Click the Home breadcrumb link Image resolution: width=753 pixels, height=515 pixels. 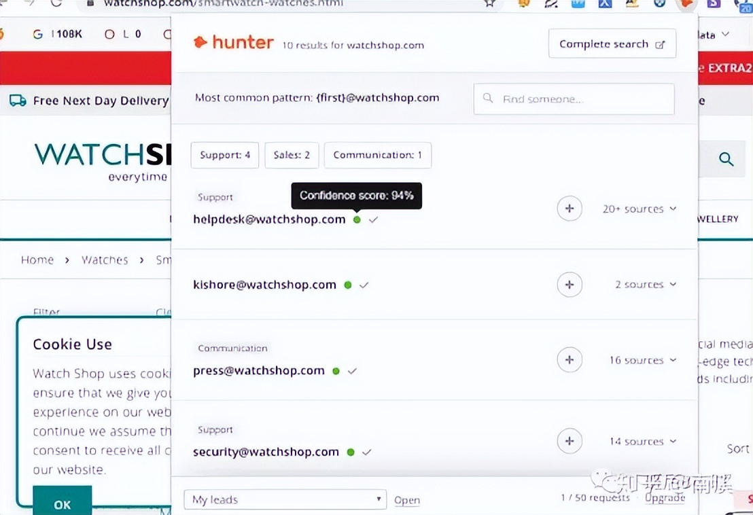[x=37, y=260]
